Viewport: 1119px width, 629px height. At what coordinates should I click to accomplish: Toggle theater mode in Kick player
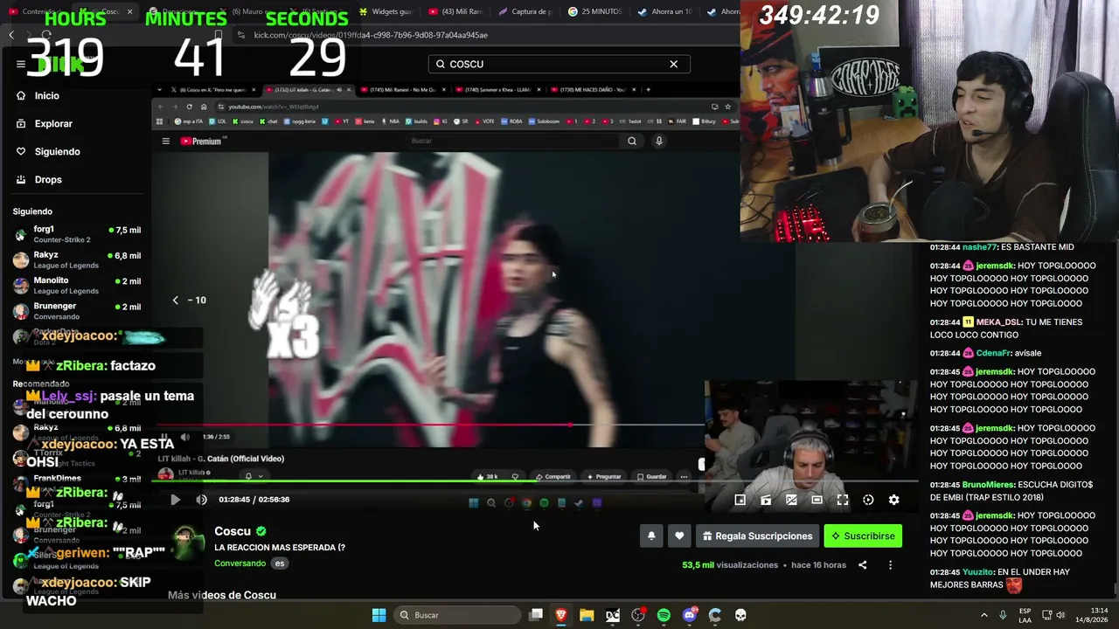click(817, 500)
